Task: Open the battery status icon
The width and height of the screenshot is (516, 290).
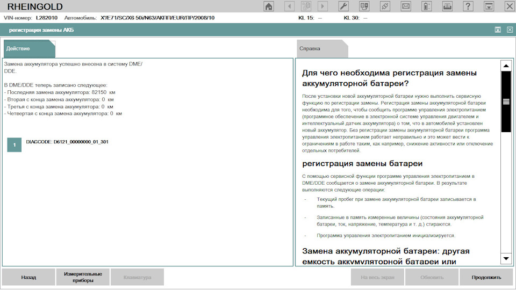Action: (426, 6)
